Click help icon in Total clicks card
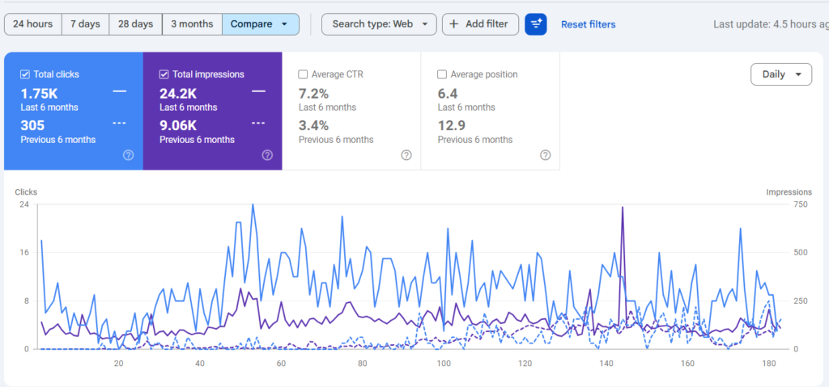Screen dimensions: 829x387 point(128,155)
